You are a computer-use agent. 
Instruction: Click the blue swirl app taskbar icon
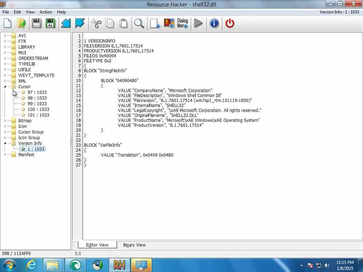(76, 265)
